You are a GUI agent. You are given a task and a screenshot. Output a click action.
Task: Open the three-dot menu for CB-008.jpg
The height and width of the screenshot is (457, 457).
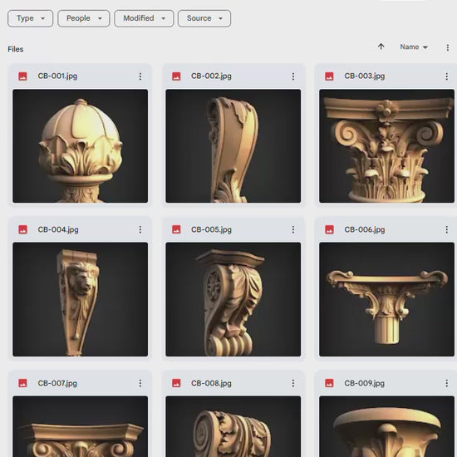click(x=293, y=383)
